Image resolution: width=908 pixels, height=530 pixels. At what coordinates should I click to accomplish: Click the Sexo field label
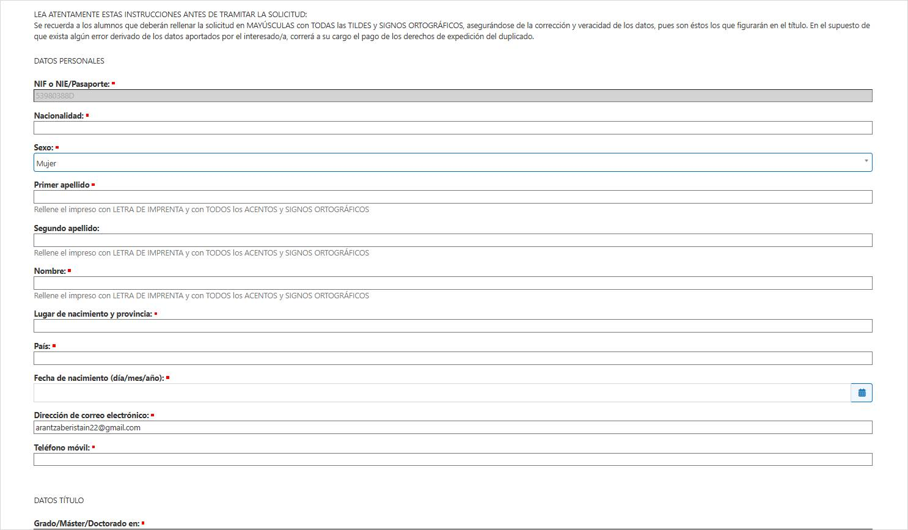[x=43, y=148]
